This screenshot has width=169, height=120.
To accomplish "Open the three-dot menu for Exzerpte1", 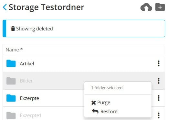I will (x=159, y=115).
